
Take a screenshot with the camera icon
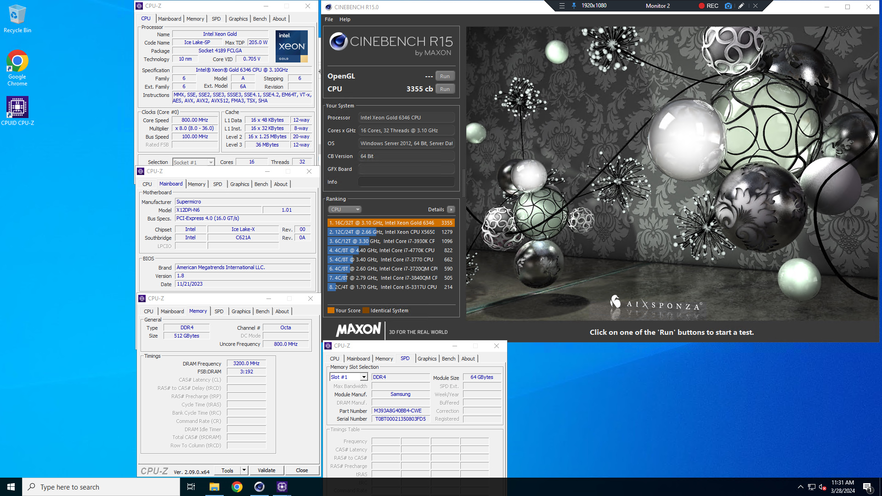click(x=728, y=6)
